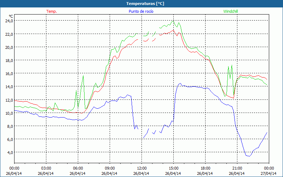Screen dimensions: 283x177
Task: Click the 20,0 y-axis value
Action: [9, 47]
